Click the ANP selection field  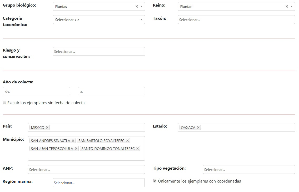coord(86,170)
